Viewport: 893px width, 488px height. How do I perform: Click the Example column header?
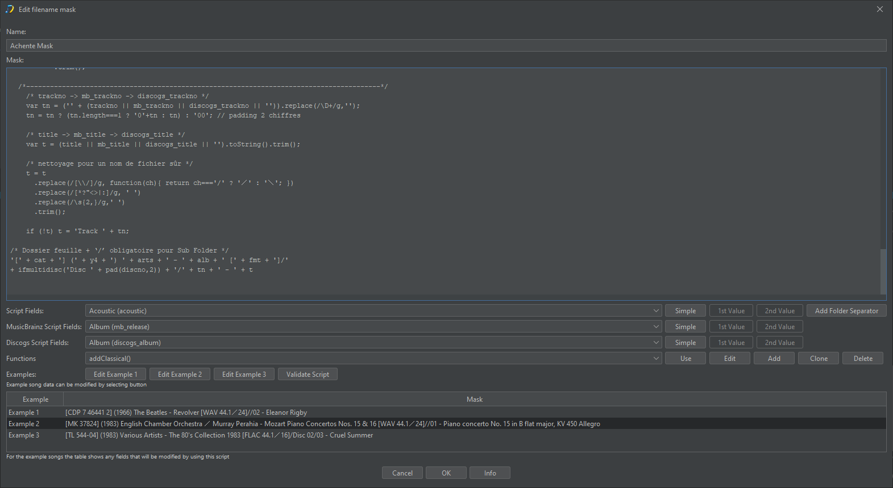(x=35, y=399)
